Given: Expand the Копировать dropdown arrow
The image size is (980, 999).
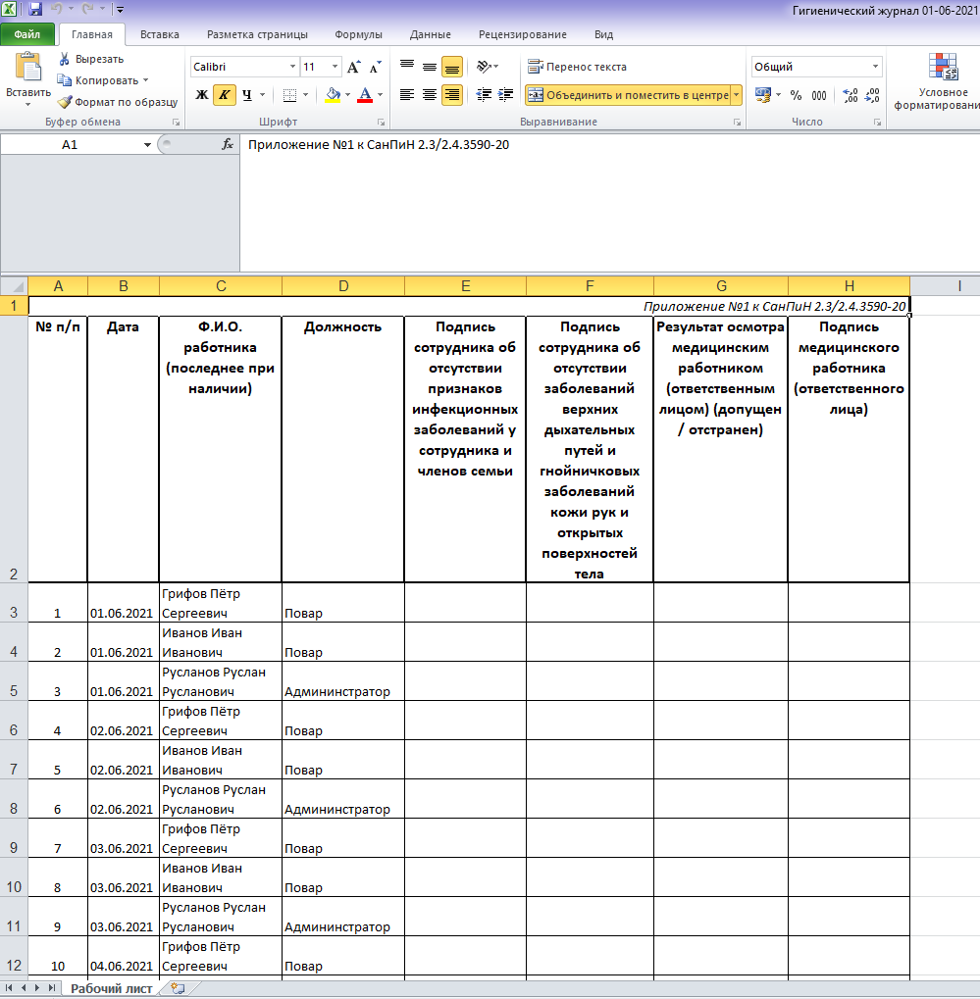Looking at the screenshot, I should [x=145, y=80].
